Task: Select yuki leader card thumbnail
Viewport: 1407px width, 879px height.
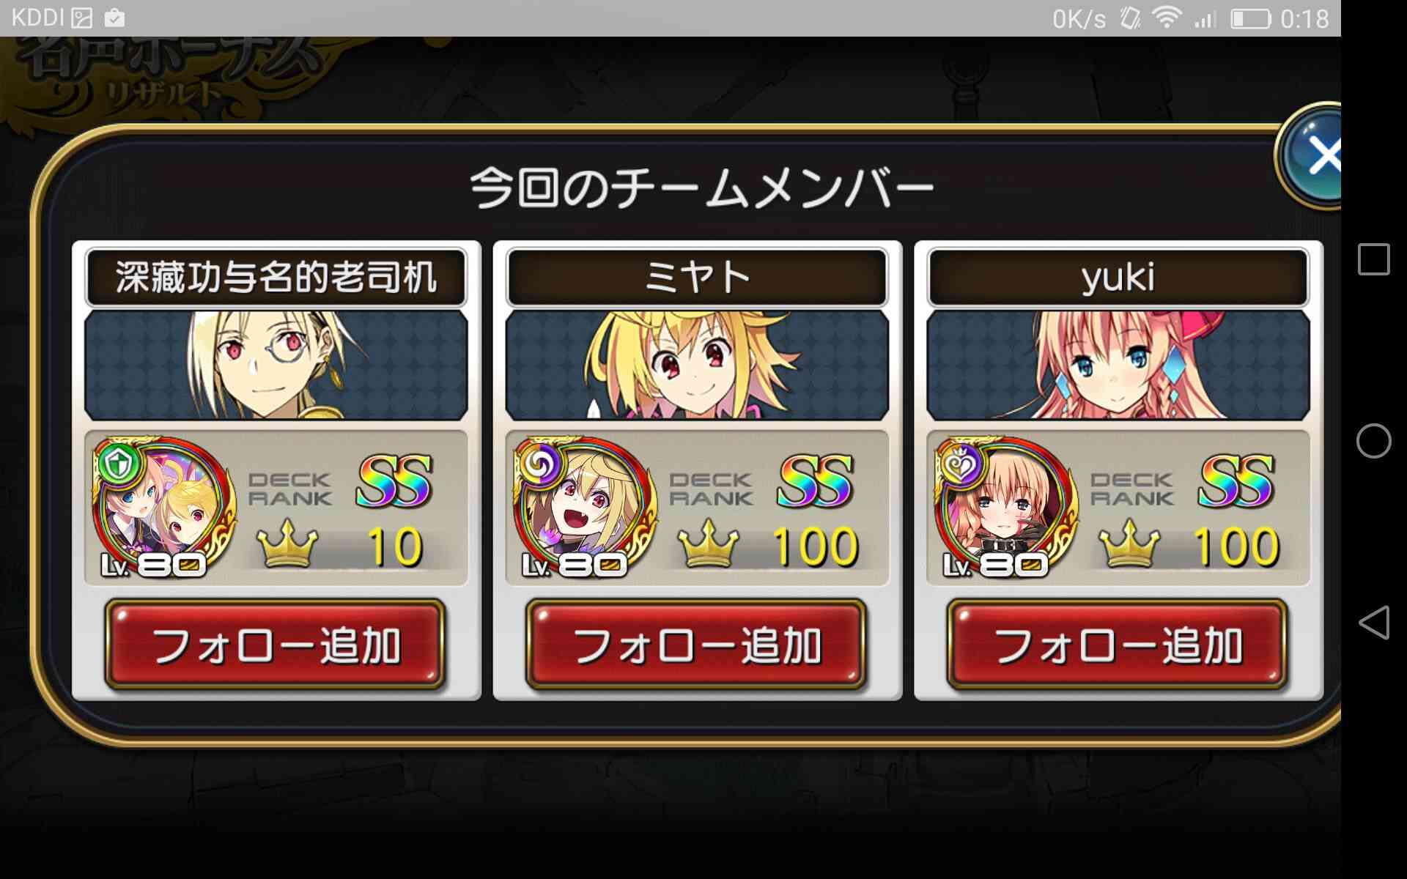Action: tap(1005, 507)
